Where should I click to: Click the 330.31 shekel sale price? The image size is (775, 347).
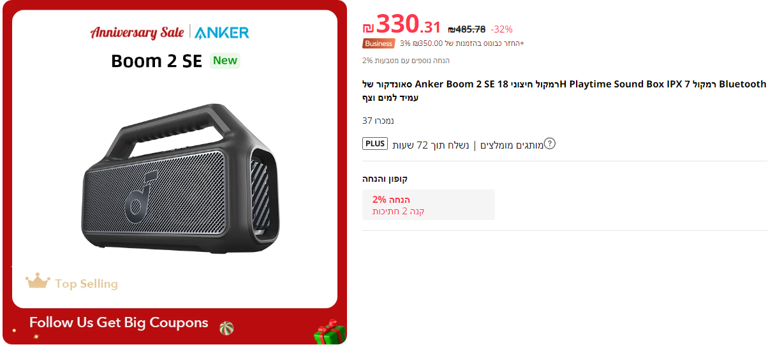pos(402,26)
